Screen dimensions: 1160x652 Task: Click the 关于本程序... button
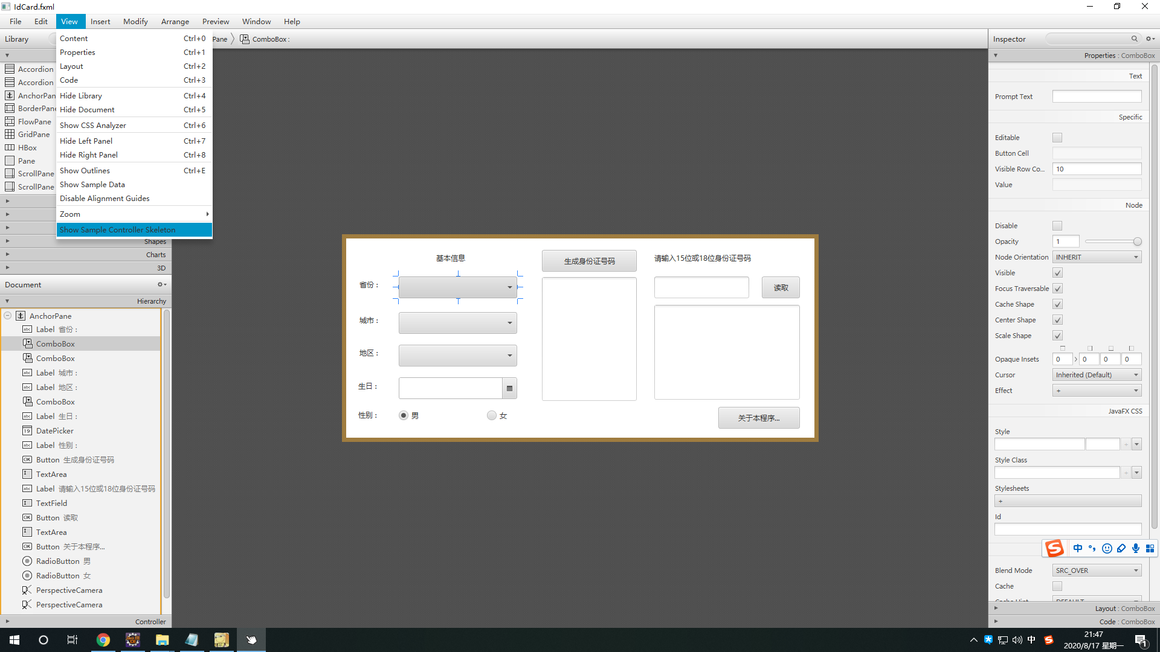point(758,418)
